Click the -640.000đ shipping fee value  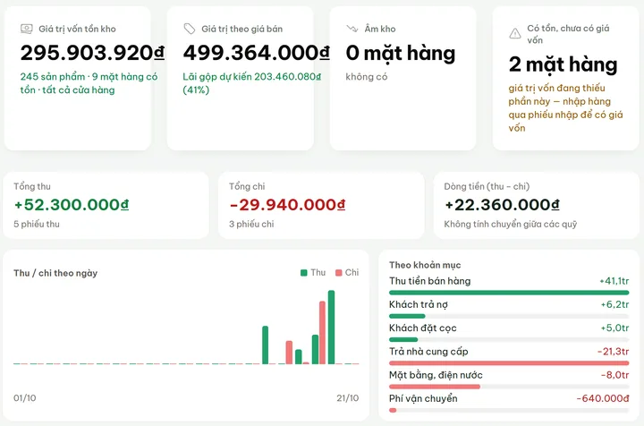coord(603,398)
